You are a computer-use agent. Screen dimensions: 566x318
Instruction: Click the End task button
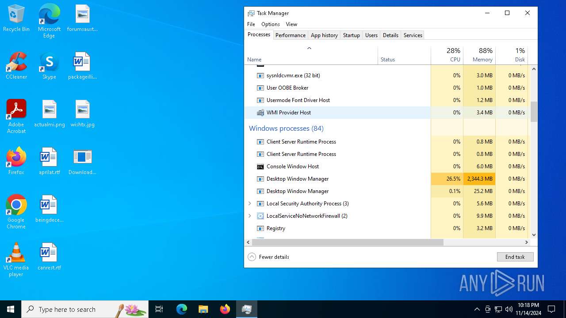pos(515,257)
